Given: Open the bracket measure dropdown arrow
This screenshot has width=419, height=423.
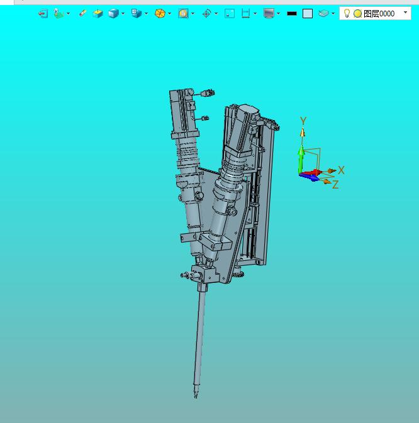Looking at the screenshot, I should click(255, 13).
